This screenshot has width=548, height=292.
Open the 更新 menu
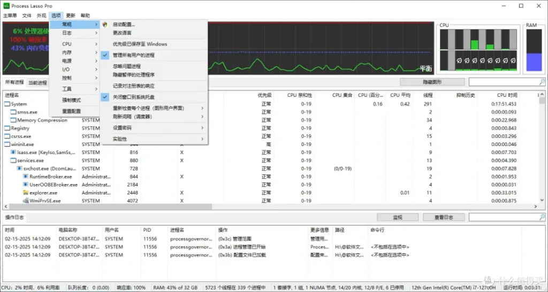coord(71,16)
